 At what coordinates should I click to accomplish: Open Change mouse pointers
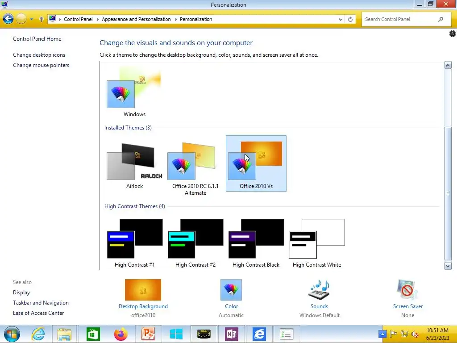coord(41,65)
